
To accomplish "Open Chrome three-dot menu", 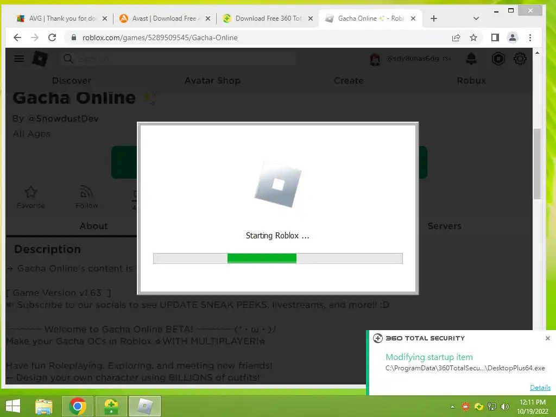I will point(530,37).
